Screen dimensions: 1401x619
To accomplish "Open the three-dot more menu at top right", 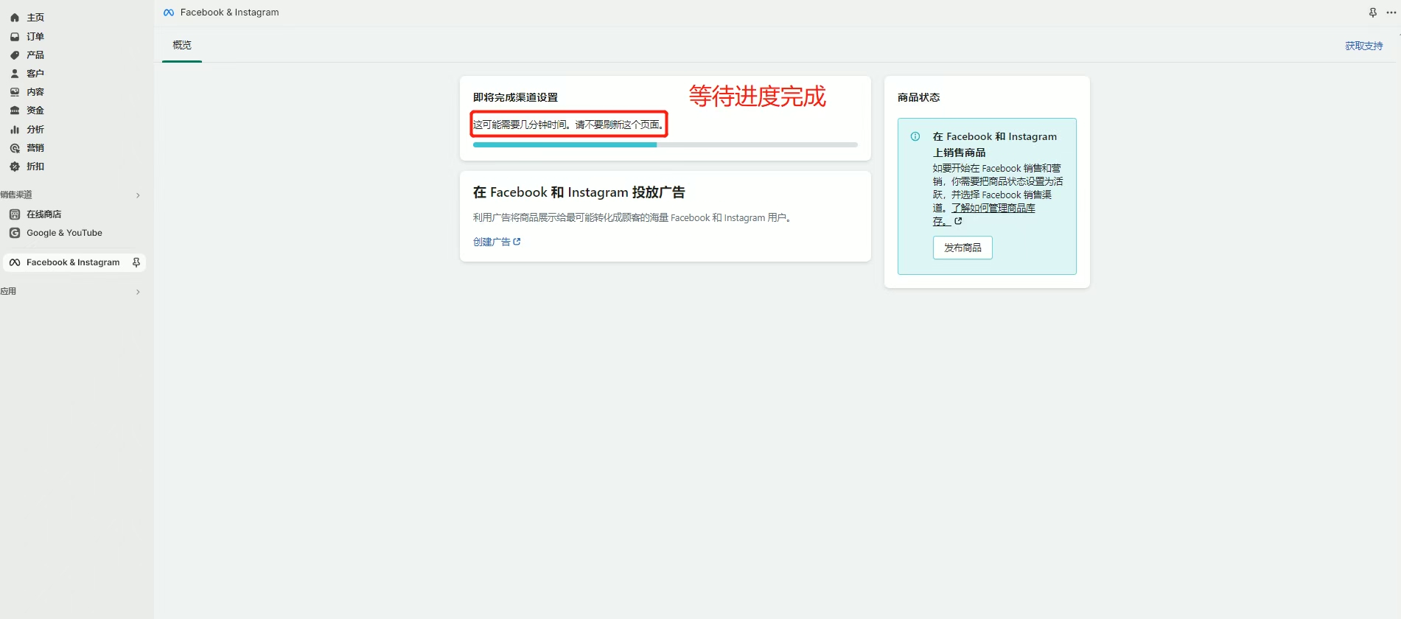I will pos(1391,13).
